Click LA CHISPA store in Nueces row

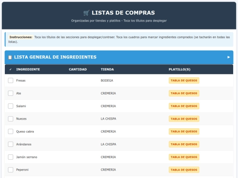coord(108,119)
